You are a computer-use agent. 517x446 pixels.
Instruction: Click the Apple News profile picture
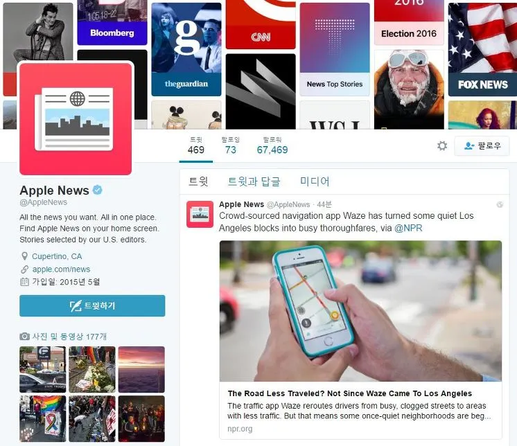pos(76,118)
